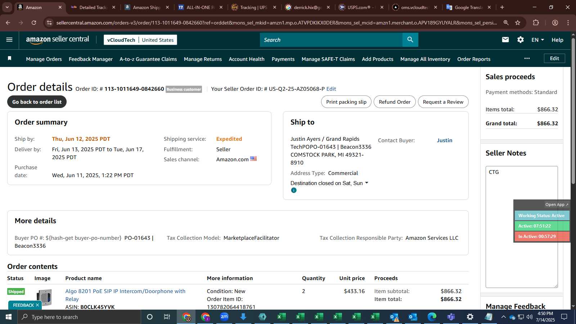The image size is (576, 324).
Task: Open the browser extensions puzzle icon
Action: point(536,23)
